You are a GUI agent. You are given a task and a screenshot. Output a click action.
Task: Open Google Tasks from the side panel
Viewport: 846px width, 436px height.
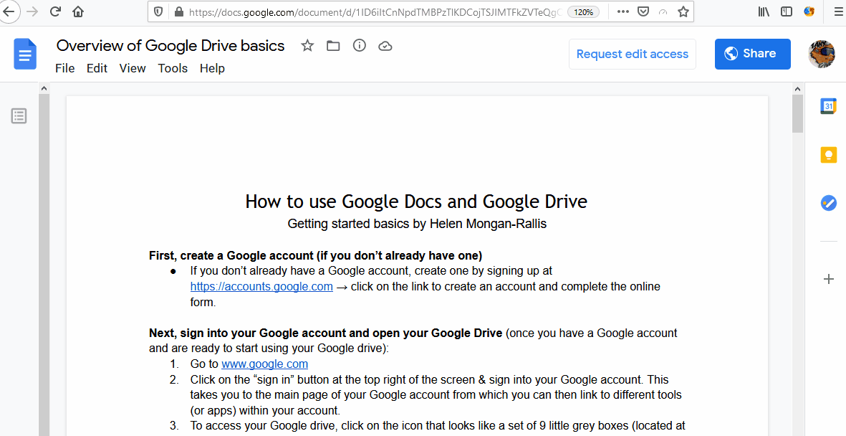point(828,203)
